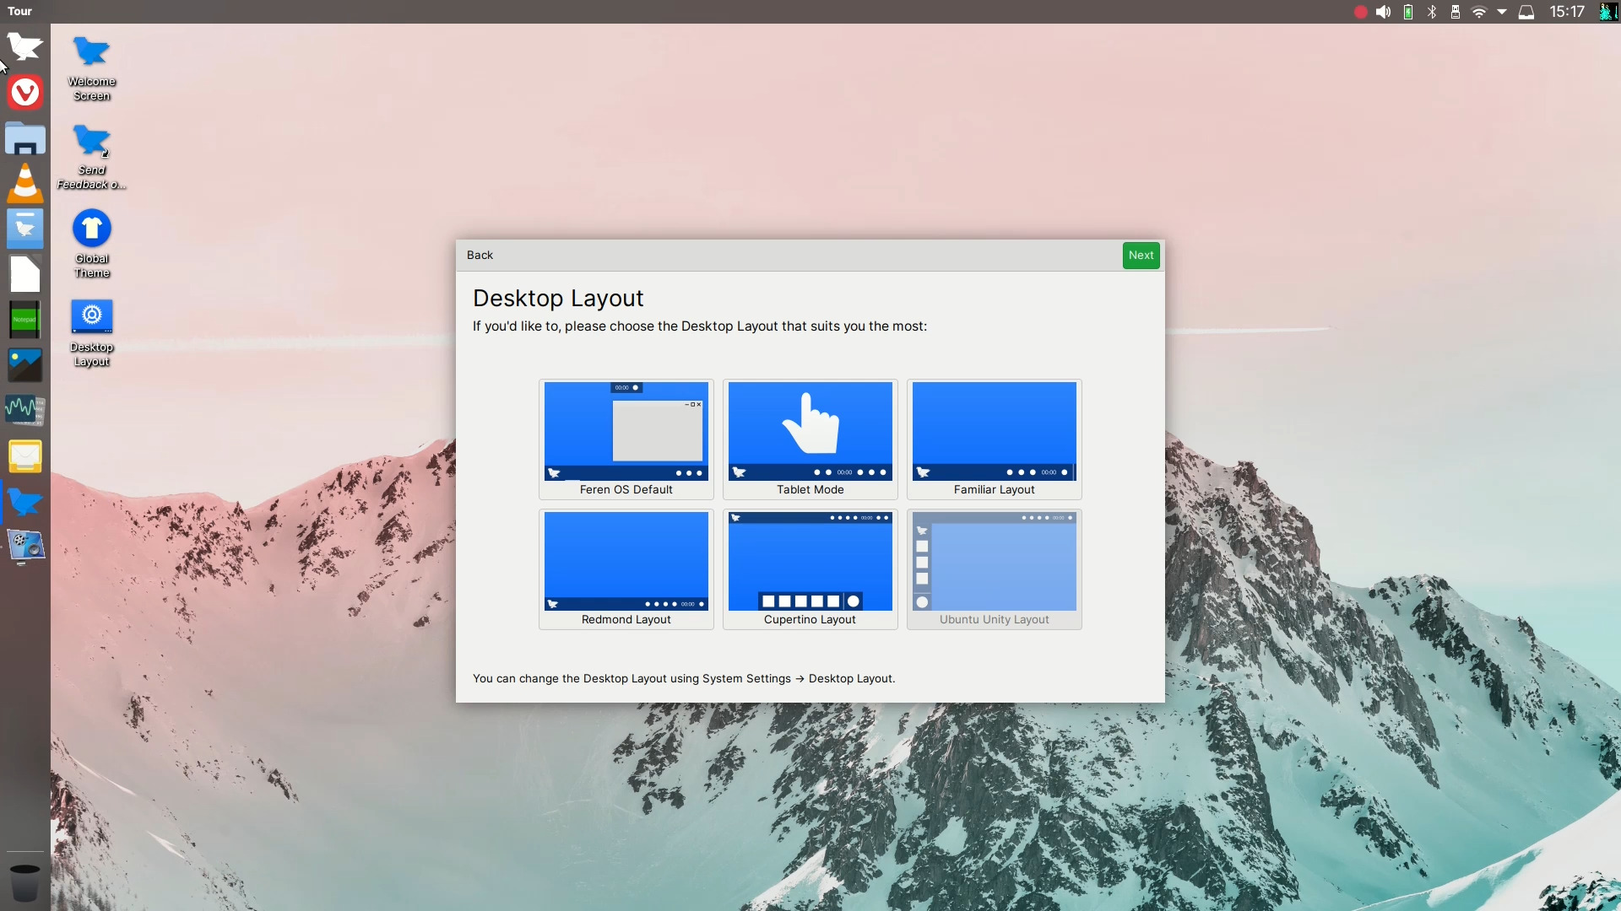Viewport: 1621px width, 911px height.
Task: Open the file manager from the dock
Action: 24,138
